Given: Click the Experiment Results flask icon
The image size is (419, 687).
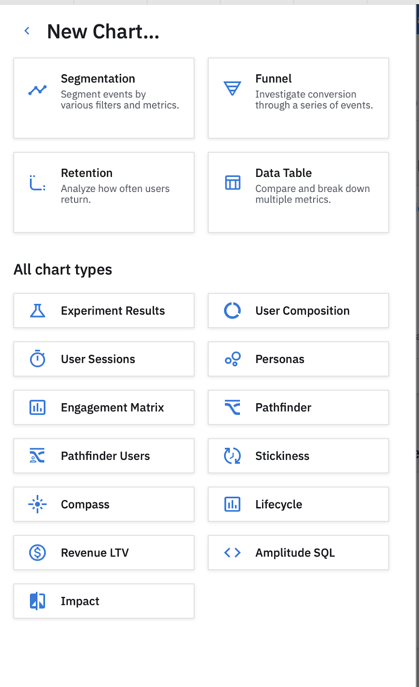Looking at the screenshot, I should (38, 310).
